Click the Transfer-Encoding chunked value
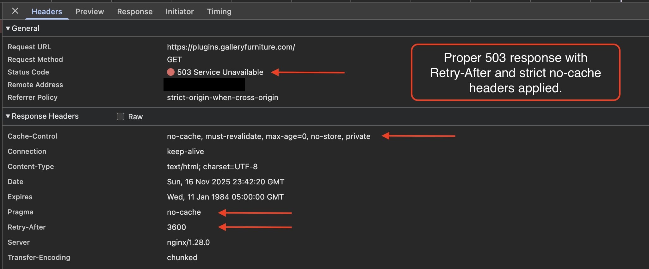The image size is (649, 269). pos(182,258)
